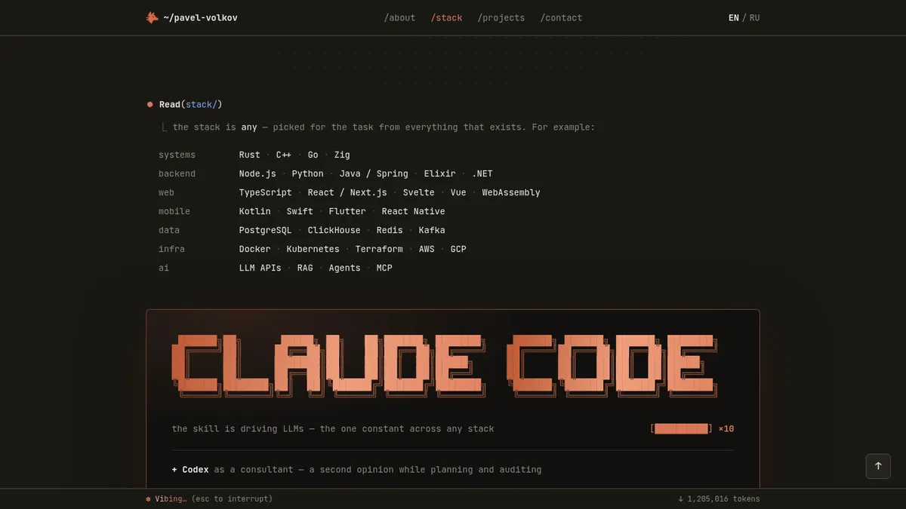The width and height of the screenshot is (906, 509).
Task: Click the "ClickHouse" entry
Action: pyautogui.click(x=334, y=230)
